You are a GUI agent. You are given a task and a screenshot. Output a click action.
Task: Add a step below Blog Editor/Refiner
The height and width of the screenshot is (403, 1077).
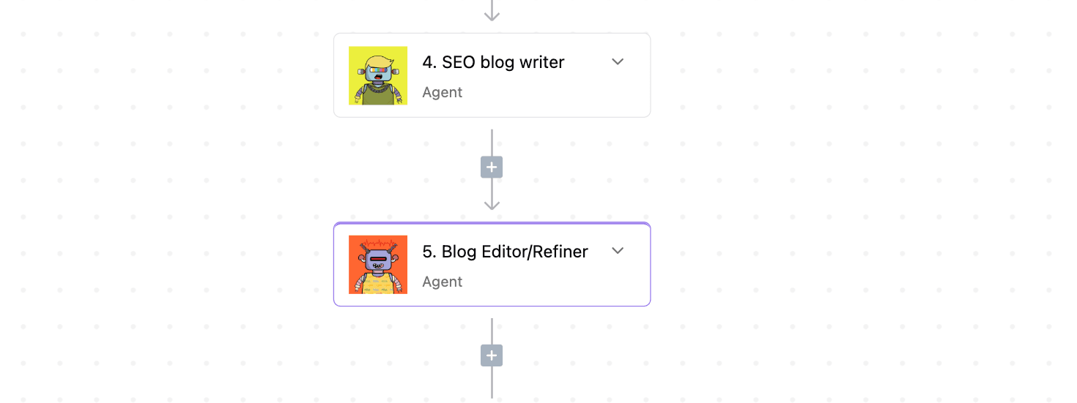click(x=492, y=355)
